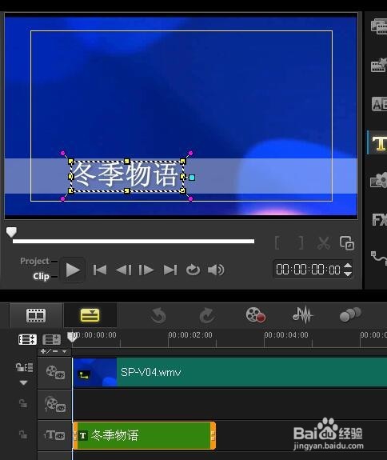Open the Auto Music tool

tap(350, 314)
